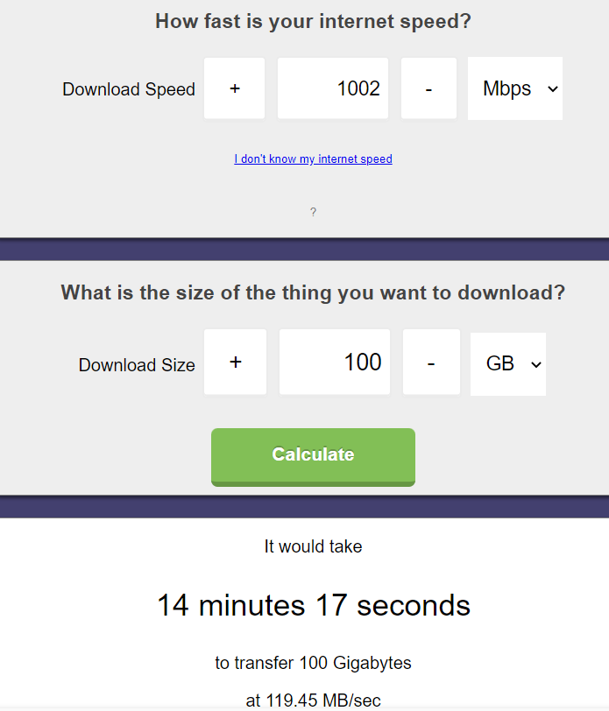Click the download speed field showing 1002
Viewport: 609px width, 711px height.
pos(334,88)
